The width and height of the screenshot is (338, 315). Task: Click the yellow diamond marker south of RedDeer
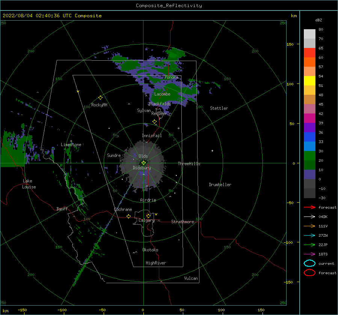[x=155, y=122]
